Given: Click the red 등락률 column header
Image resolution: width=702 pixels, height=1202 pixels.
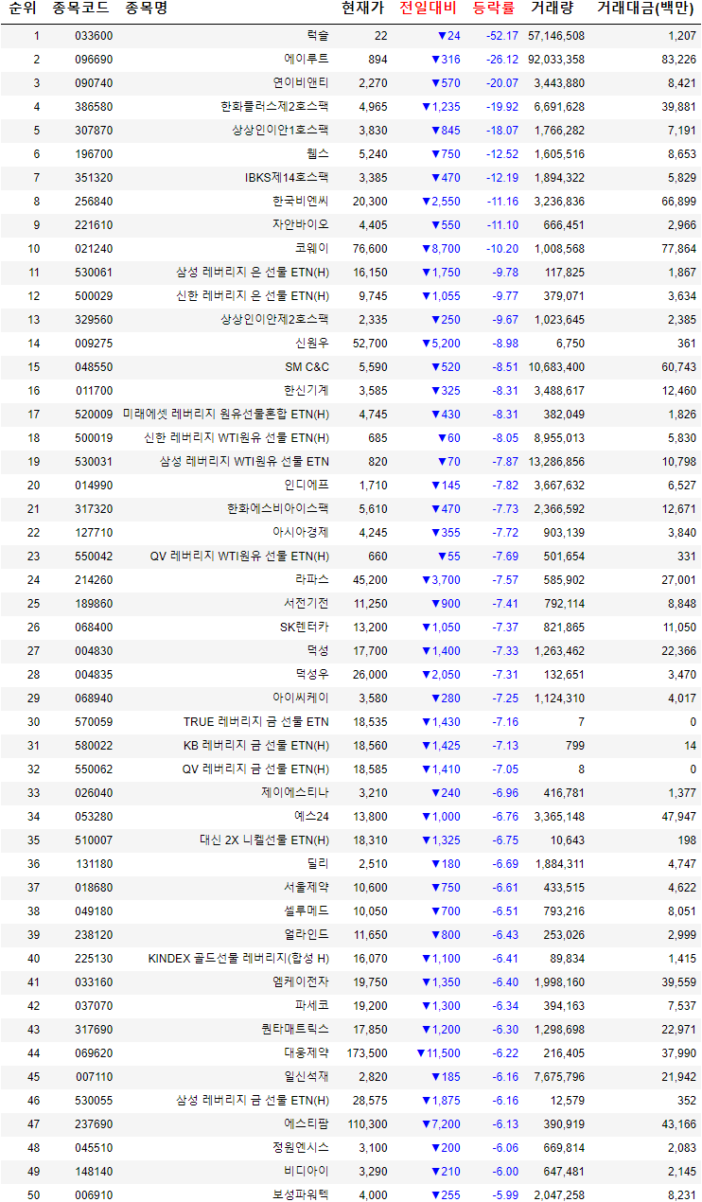Looking at the screenshot, I should coord(493,9).
